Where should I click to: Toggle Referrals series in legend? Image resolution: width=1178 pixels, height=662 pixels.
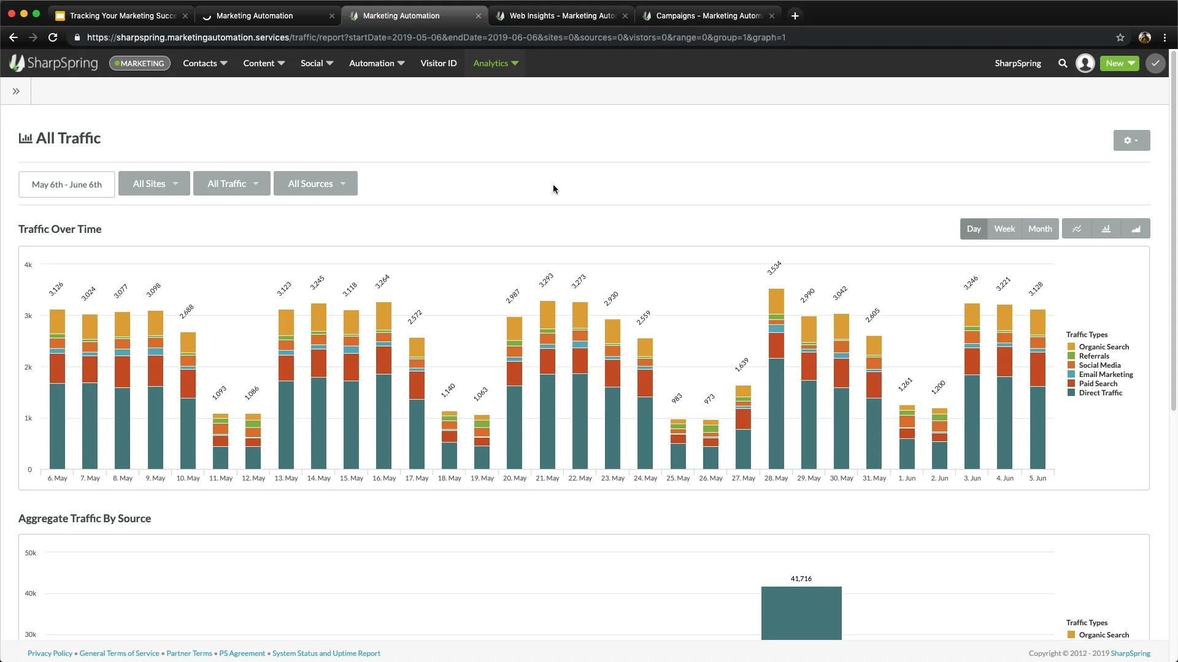point(1088,356)
